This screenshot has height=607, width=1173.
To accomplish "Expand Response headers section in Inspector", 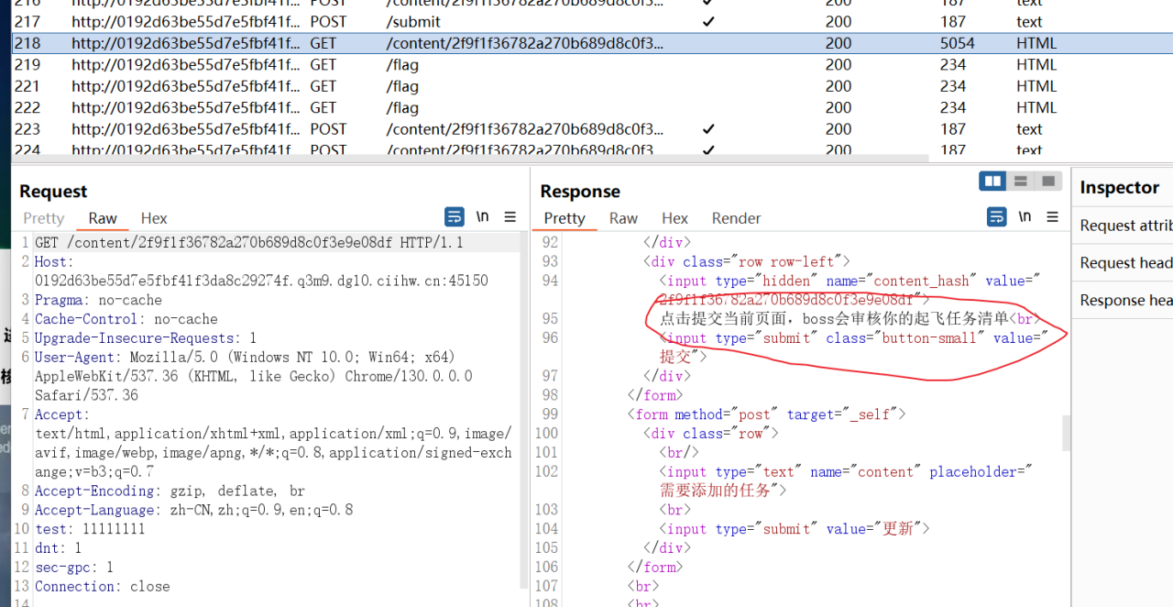I will pyautogui.click(x=1125, y=301).
